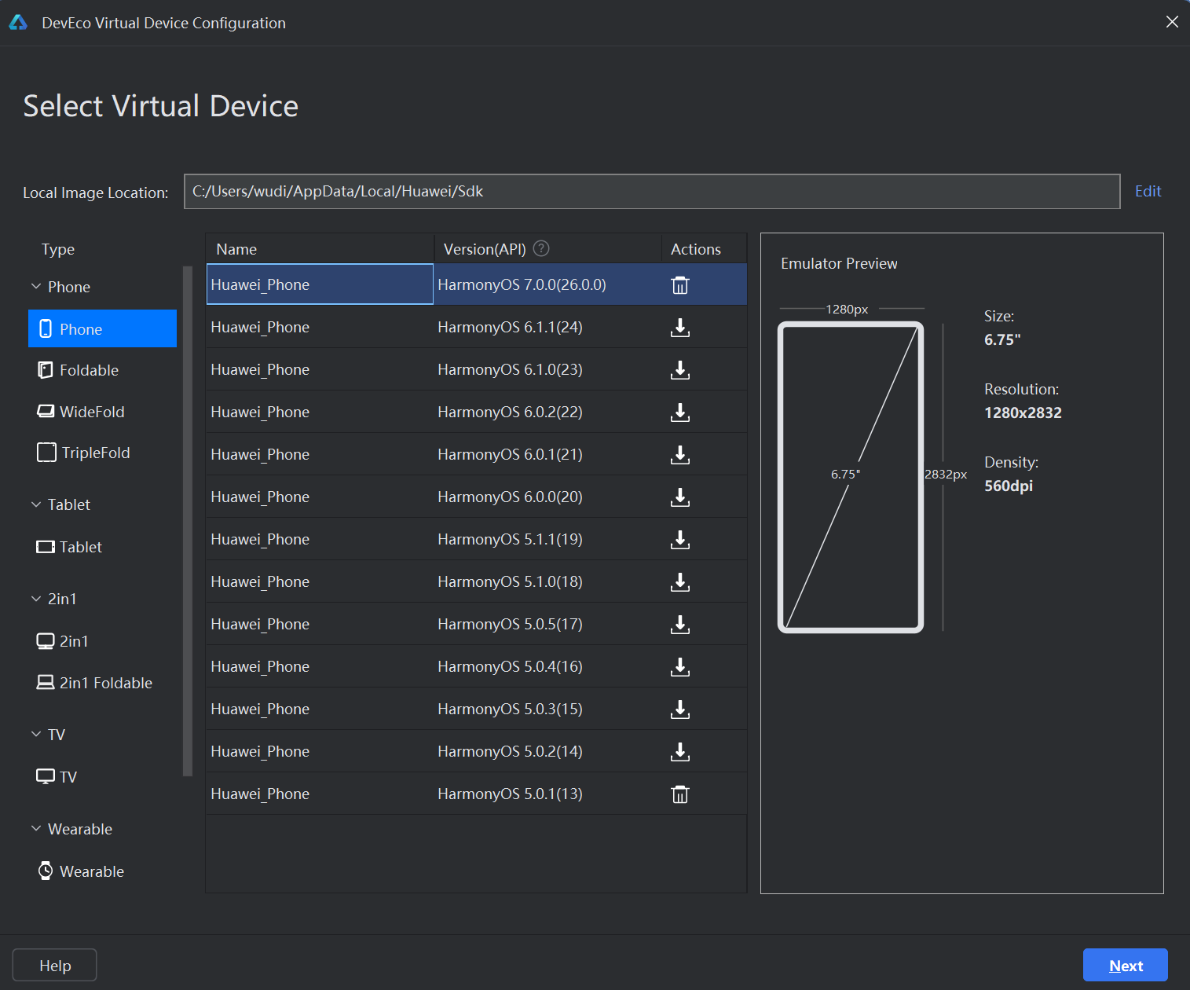Viewport: 1190px width, 990px height.
Task: Download the HarmonyOS 5.0.4(16) image
Action: [680, 667]
